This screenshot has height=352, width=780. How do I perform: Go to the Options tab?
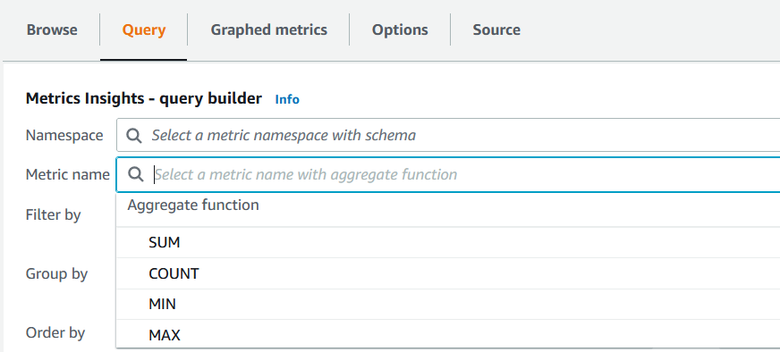tap(400, 29)
